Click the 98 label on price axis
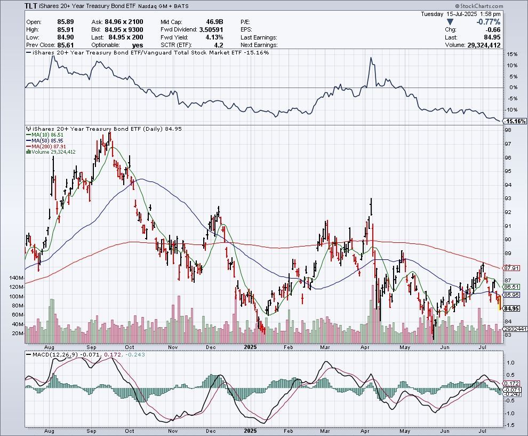This screenshot has width=528, height=436. pos(508,130)
